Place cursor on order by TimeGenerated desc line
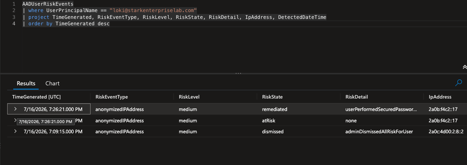The height and width of the screenshot is (165, 467). (66, 23)
